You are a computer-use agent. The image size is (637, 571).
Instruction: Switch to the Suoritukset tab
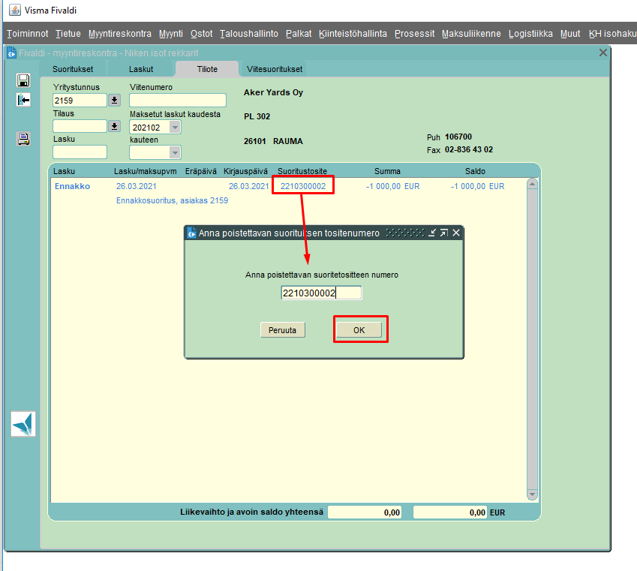73,69
